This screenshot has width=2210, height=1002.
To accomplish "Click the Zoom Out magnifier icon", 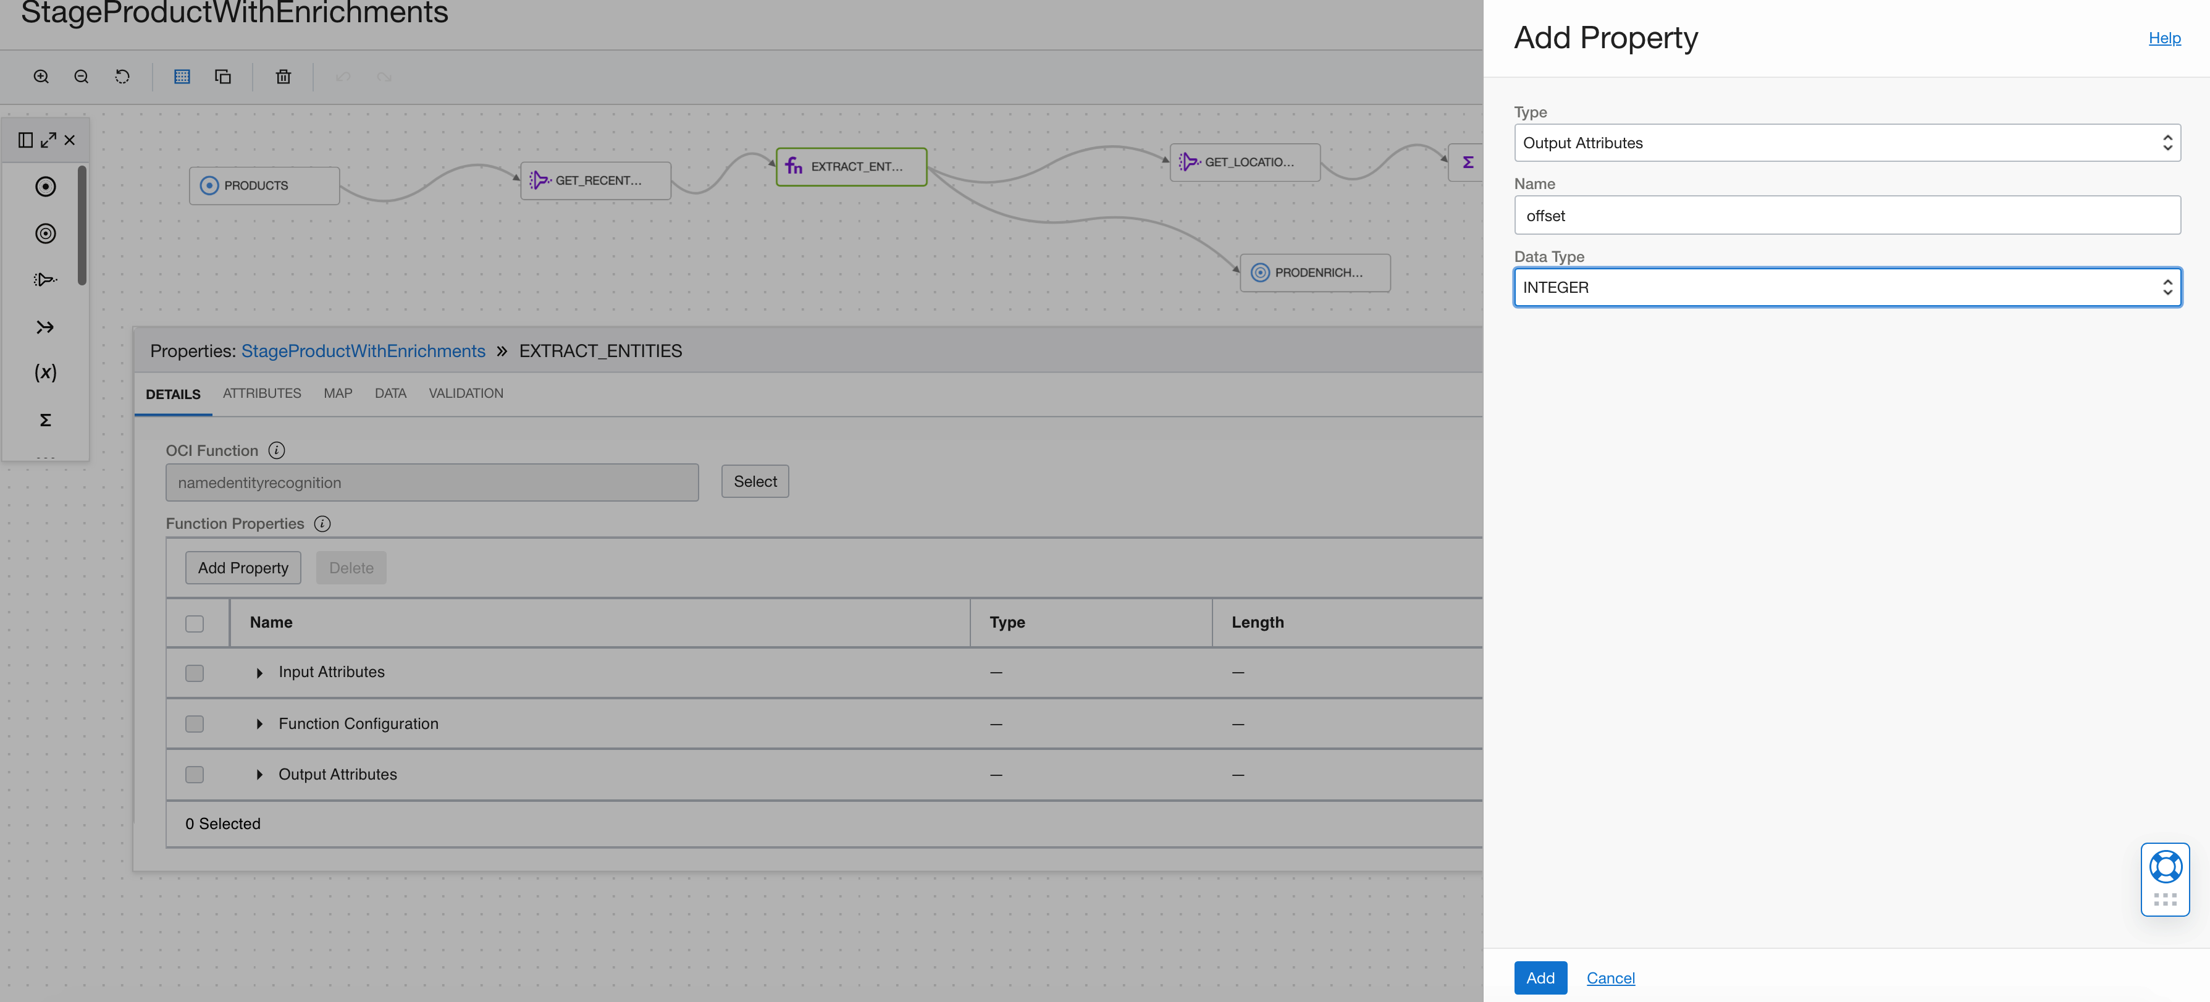I will click(81, 77).
